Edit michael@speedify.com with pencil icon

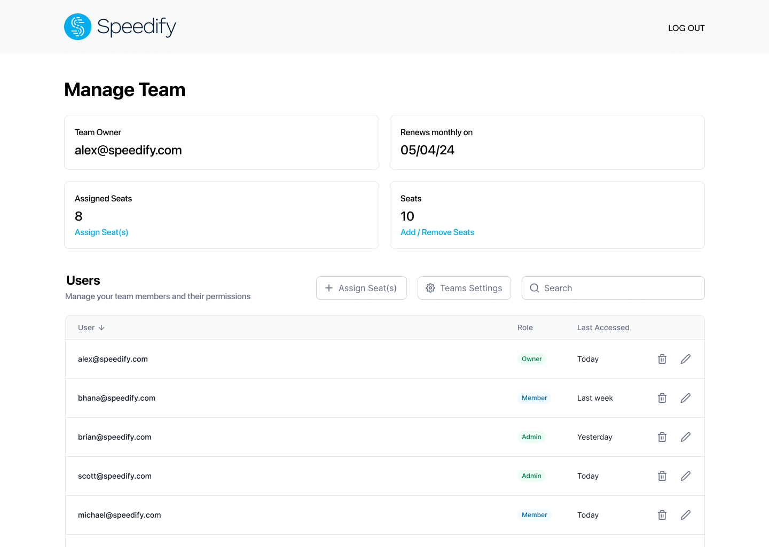point(686,515)
